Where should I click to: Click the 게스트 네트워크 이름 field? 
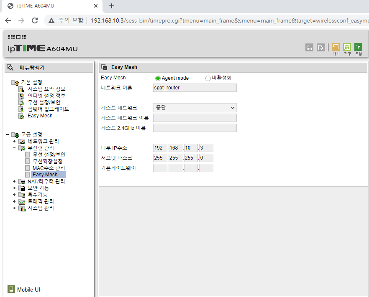tap(195, 118)
